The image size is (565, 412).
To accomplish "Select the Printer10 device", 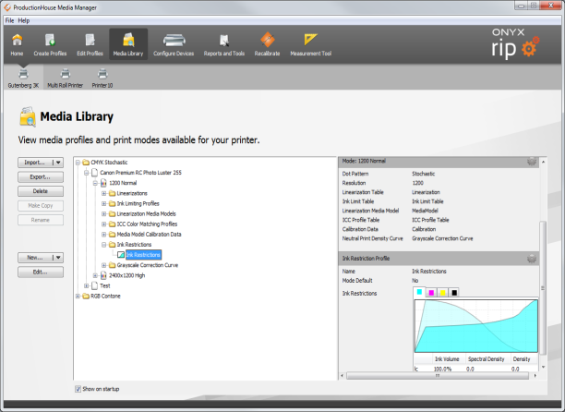I will 102,79.
